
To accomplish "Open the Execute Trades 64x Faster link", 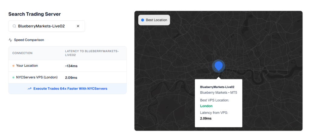I will 70,89.
